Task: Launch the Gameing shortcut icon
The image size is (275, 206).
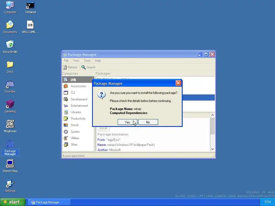Action: 10,106
